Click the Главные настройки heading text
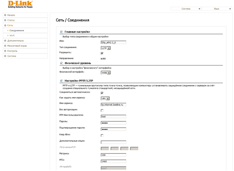Viewport: 234px width, 171px height. (77, 32)
